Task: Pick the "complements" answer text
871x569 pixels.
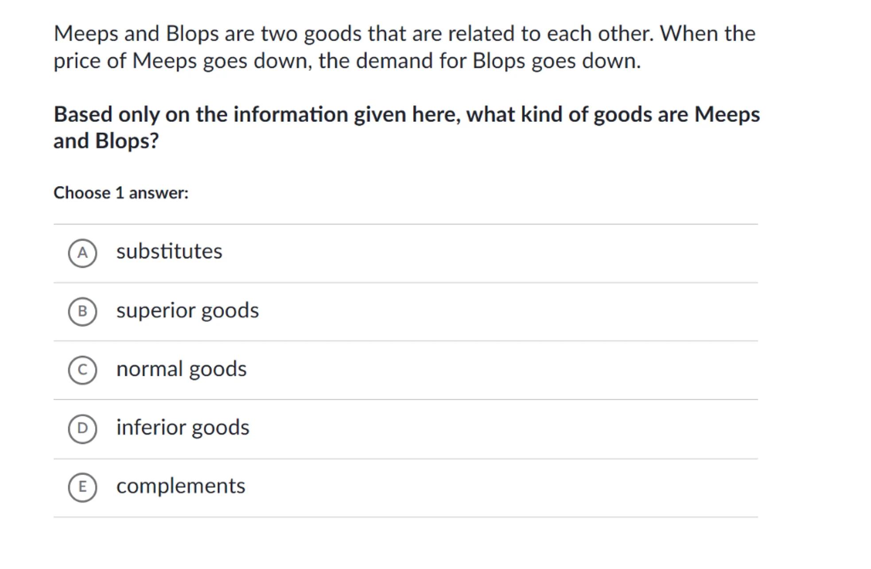Action: 181,486
